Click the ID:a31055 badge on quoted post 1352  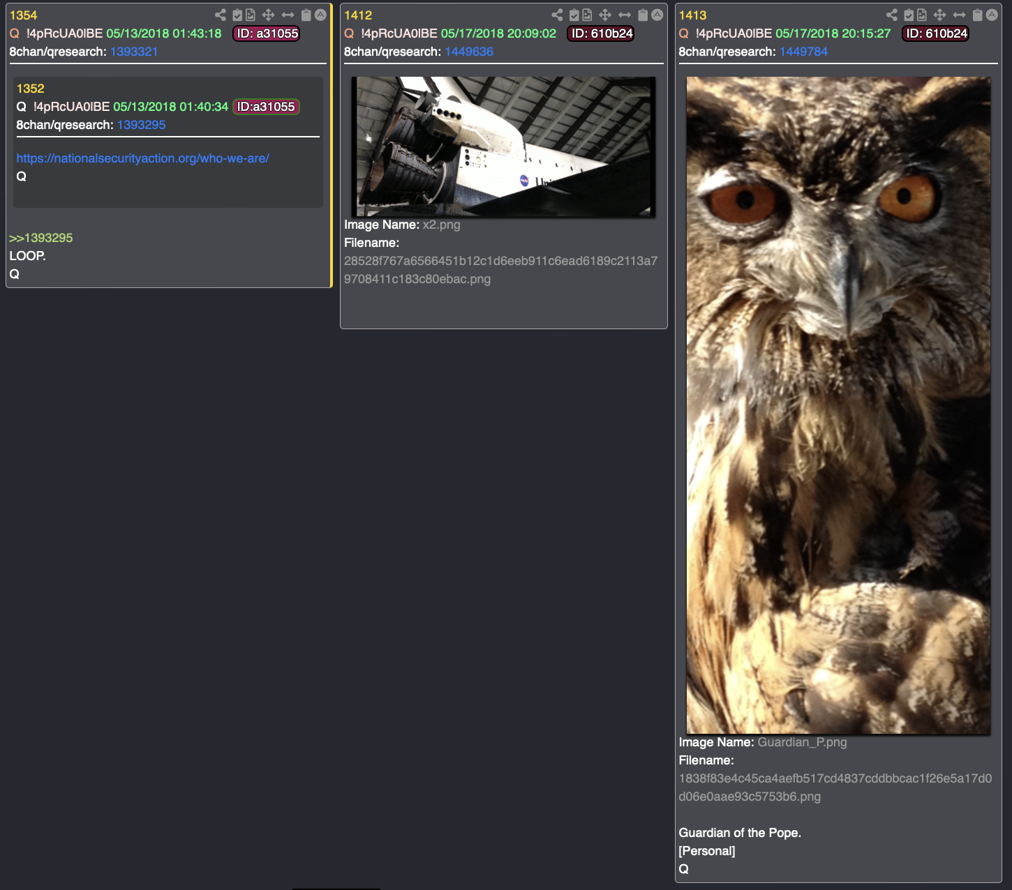tap(266, 107)
